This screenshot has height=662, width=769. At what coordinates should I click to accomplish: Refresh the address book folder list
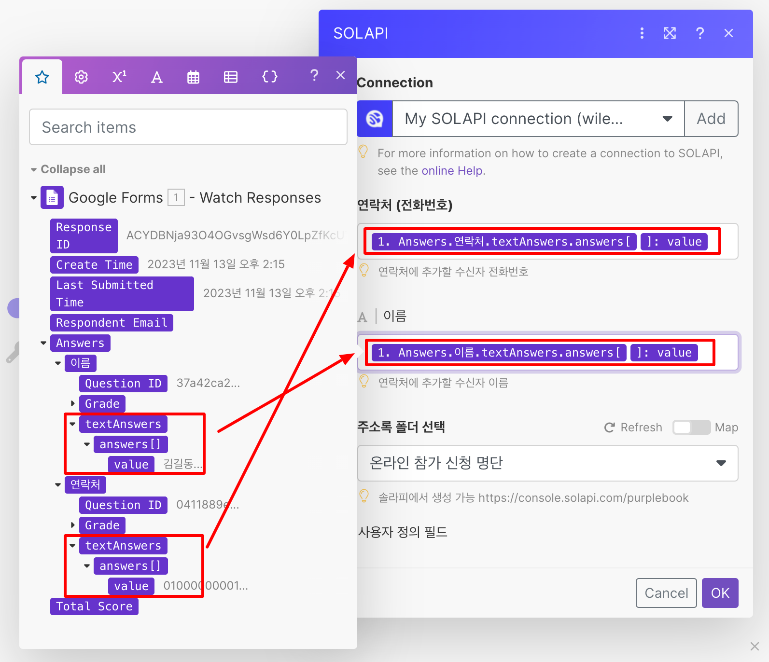pos(633,428)
